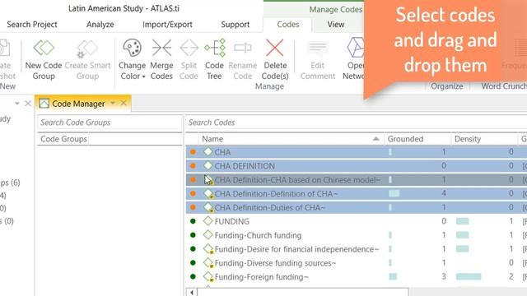This screenshot has width=527, height=296.
Task: Click code icon of Duties of CHA row
Action: (x=208, y=207)
